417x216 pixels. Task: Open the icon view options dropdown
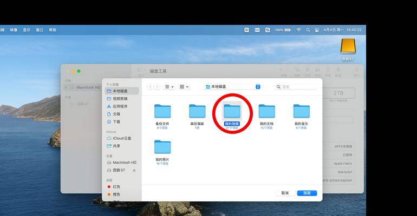169,86
